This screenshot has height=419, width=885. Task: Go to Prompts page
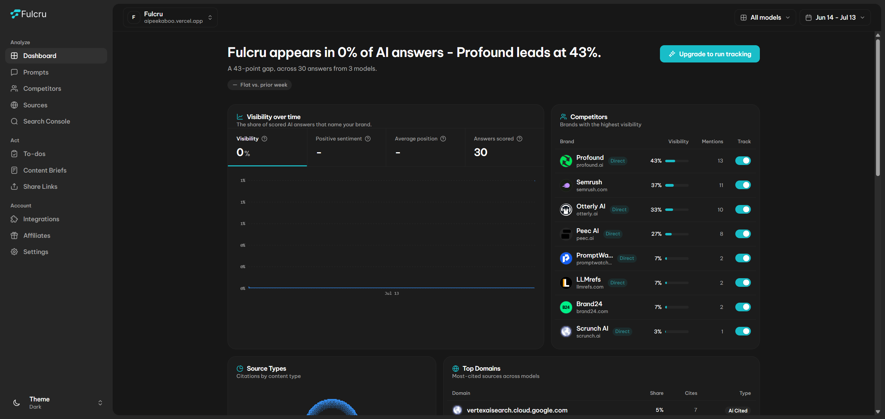tap(56, 72)
